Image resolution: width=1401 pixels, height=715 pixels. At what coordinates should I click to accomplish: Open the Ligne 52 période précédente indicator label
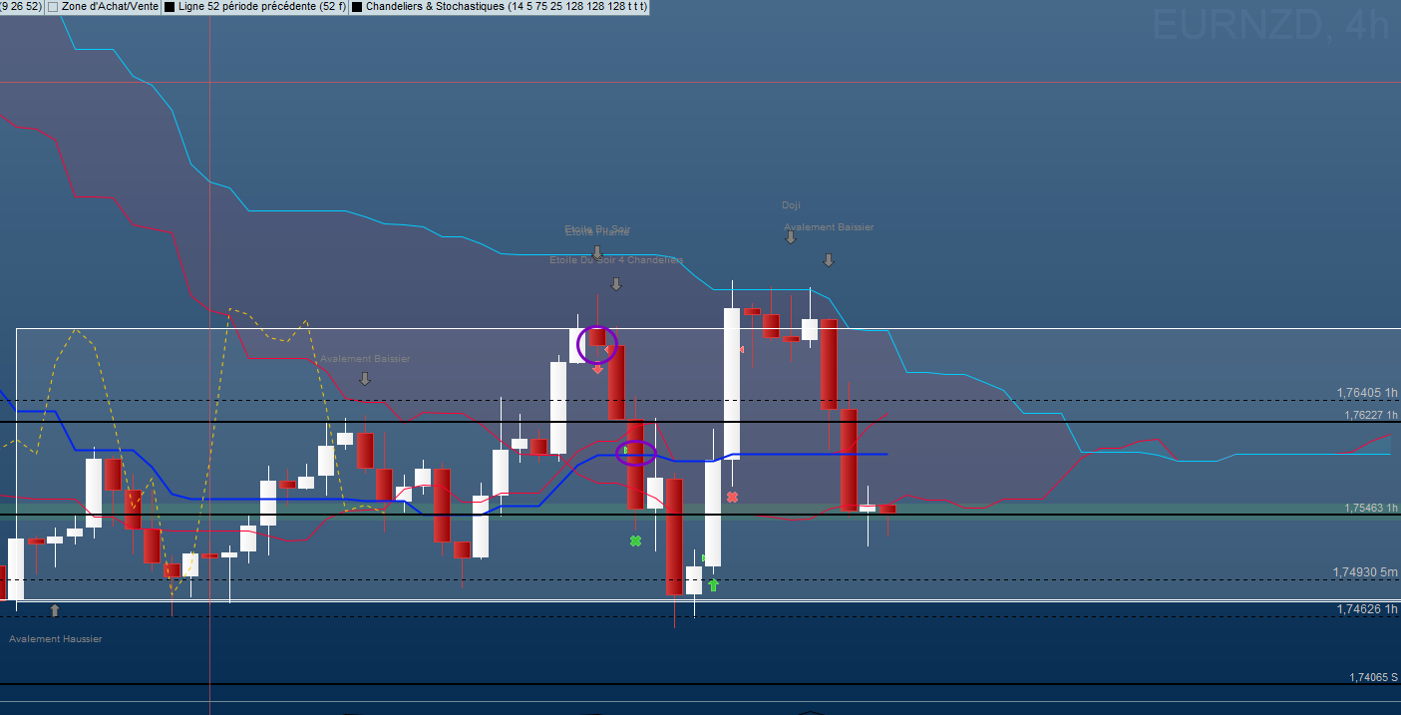pyautogui.click(x=262, y=7)
